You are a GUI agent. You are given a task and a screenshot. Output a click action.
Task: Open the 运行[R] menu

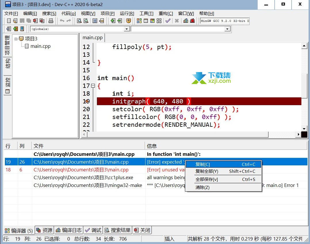pyautogui.click(x=127, y=14)
